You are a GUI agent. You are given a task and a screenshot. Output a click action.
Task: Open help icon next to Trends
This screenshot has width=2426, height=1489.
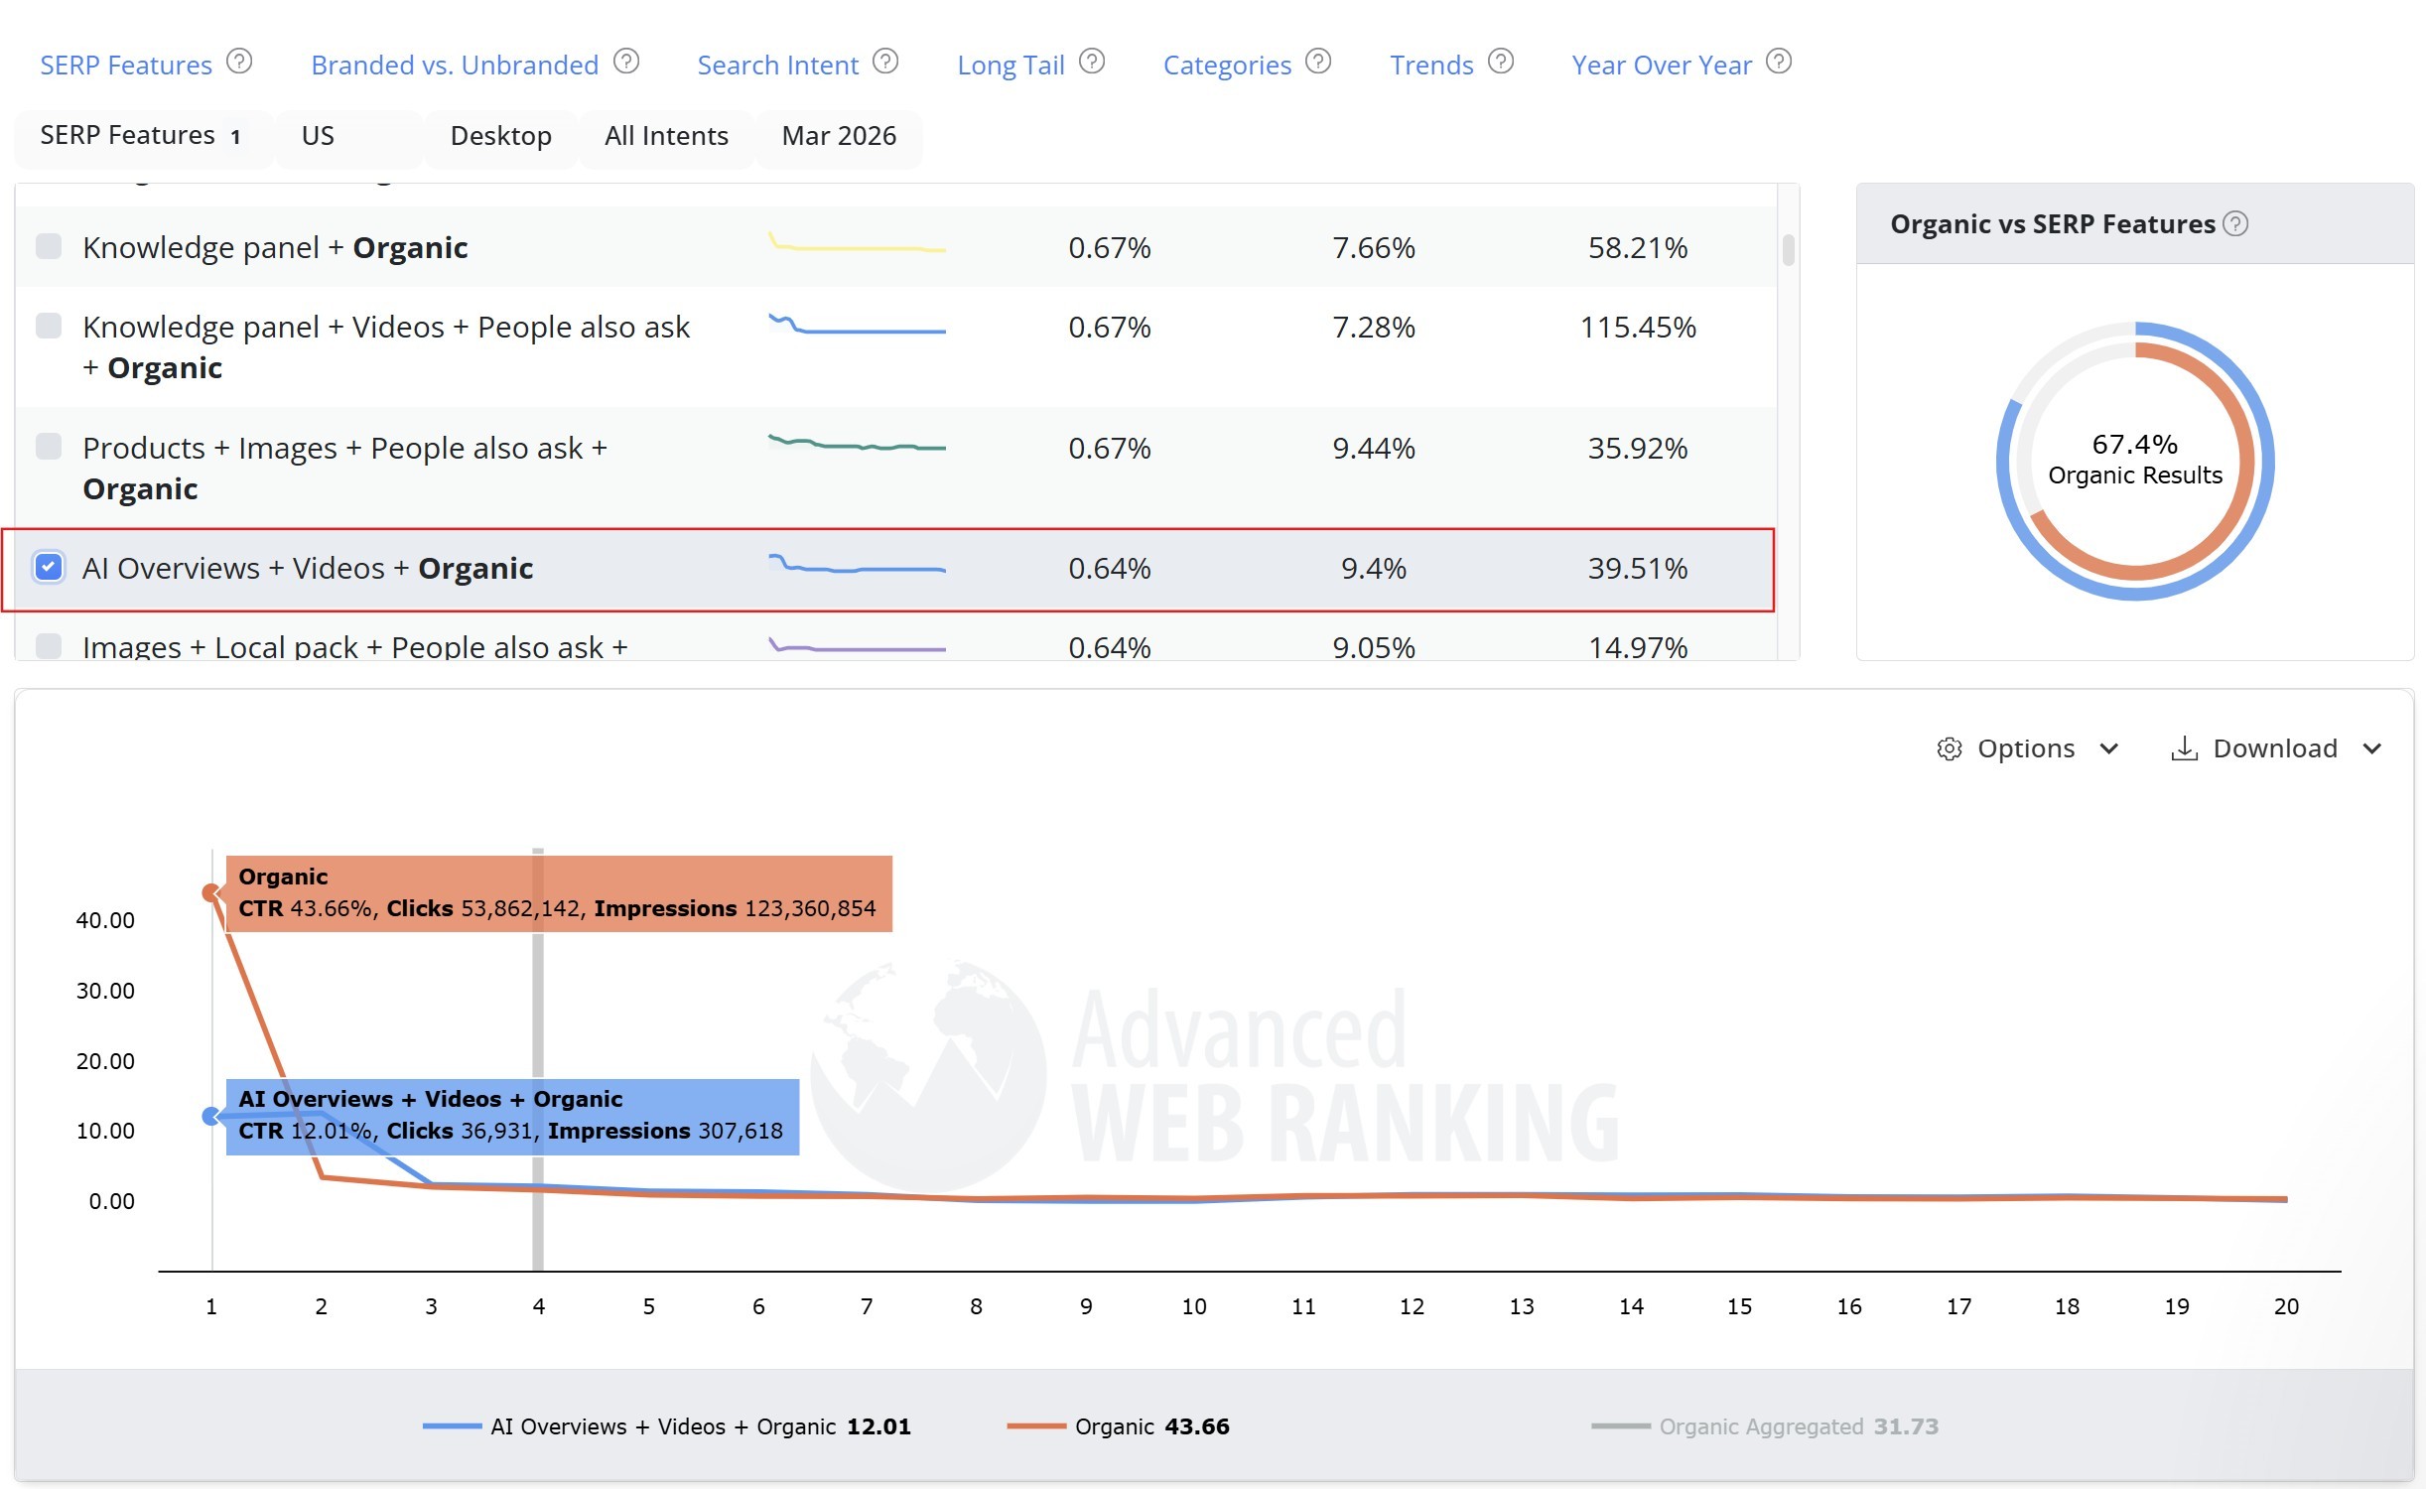[1501, 63]
